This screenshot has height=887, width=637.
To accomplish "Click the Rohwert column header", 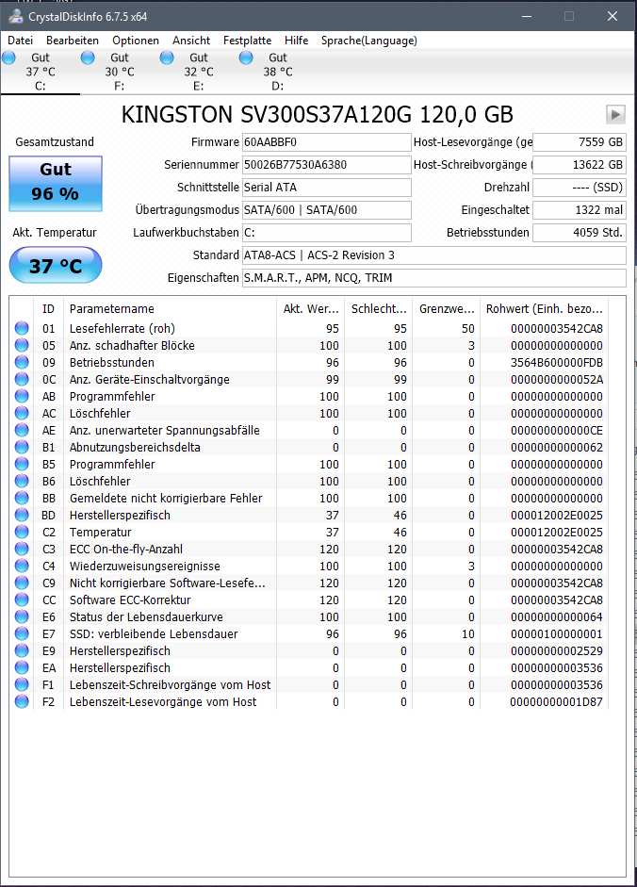I will [x=545, y=309].
